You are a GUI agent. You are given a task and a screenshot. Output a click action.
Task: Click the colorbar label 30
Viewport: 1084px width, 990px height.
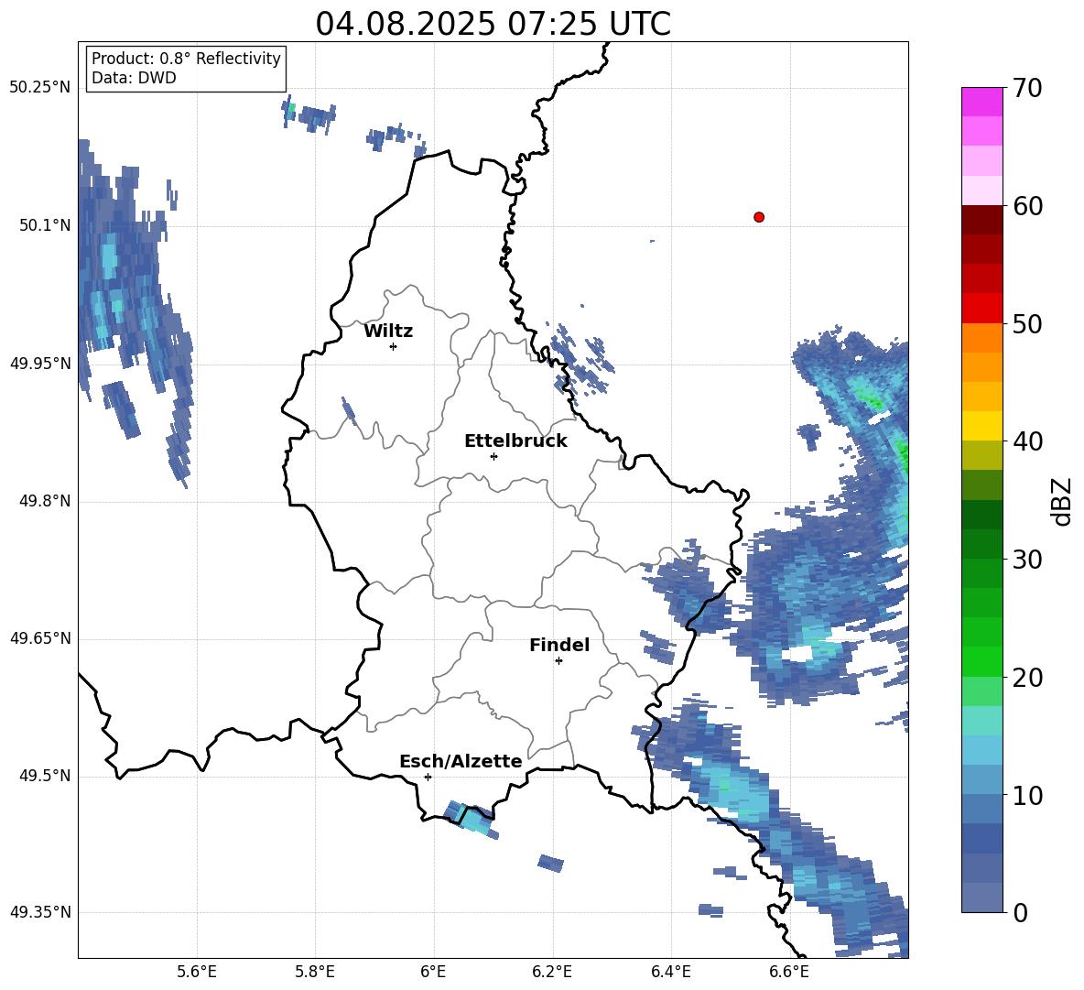pyautogui.click(x=1027, y=560)
